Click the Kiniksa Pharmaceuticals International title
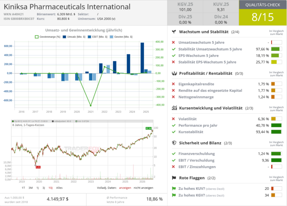The width and height of the screenshot is (287, 206). [x=67, y=7]
